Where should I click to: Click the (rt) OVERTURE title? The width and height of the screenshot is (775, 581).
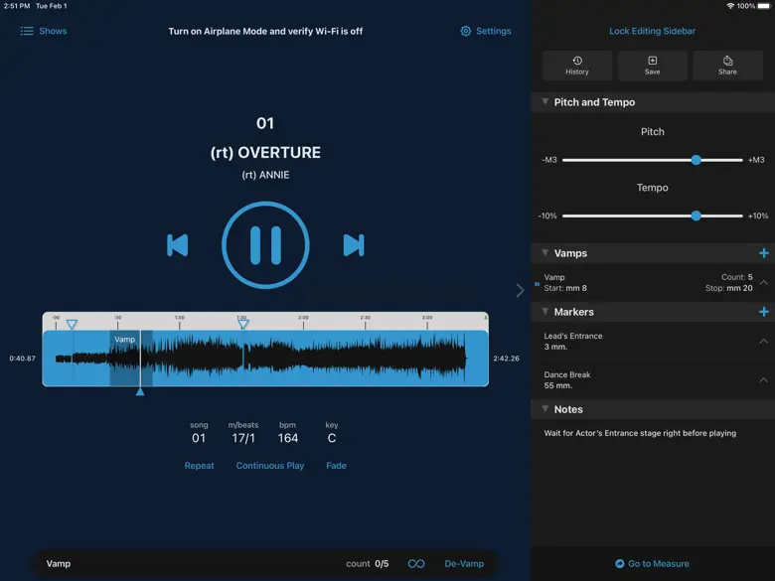tap(265, 153)
